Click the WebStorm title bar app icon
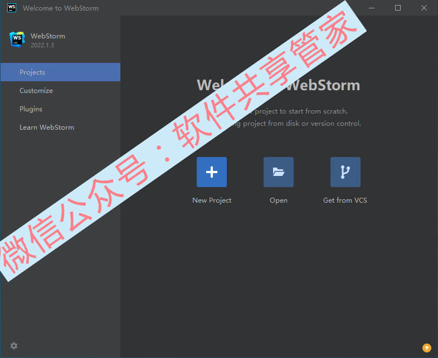438x358 pixels. coord(12,8)
